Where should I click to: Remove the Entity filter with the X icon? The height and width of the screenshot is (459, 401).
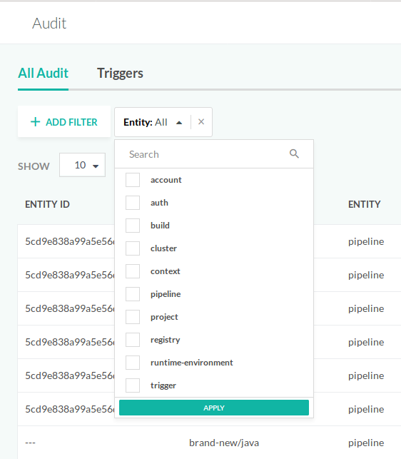coord(201,122)
